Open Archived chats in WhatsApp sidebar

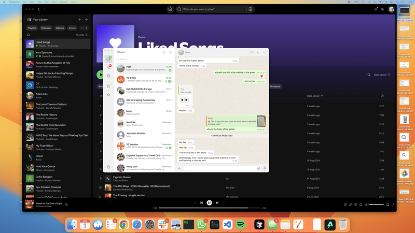[x=108, y=86]
